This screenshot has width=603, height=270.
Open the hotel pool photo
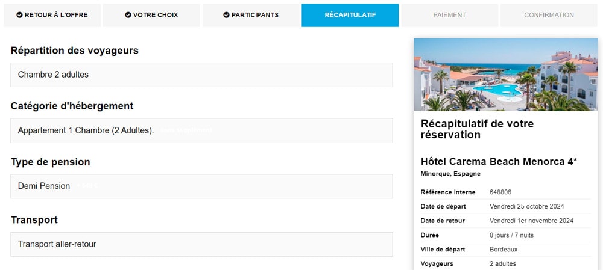(505, 75)
